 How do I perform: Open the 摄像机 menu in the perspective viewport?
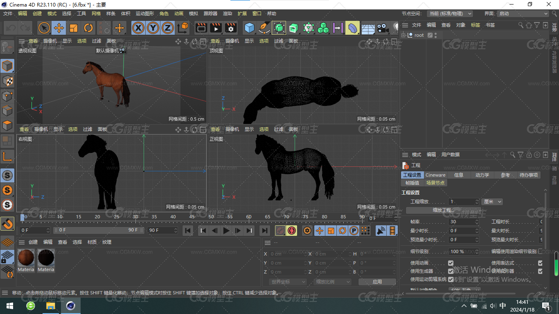point(50,41)
